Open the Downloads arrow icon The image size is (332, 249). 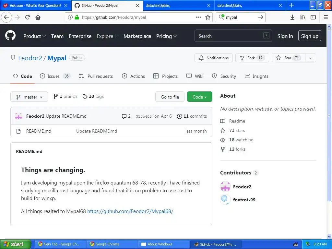click(292, 17)
